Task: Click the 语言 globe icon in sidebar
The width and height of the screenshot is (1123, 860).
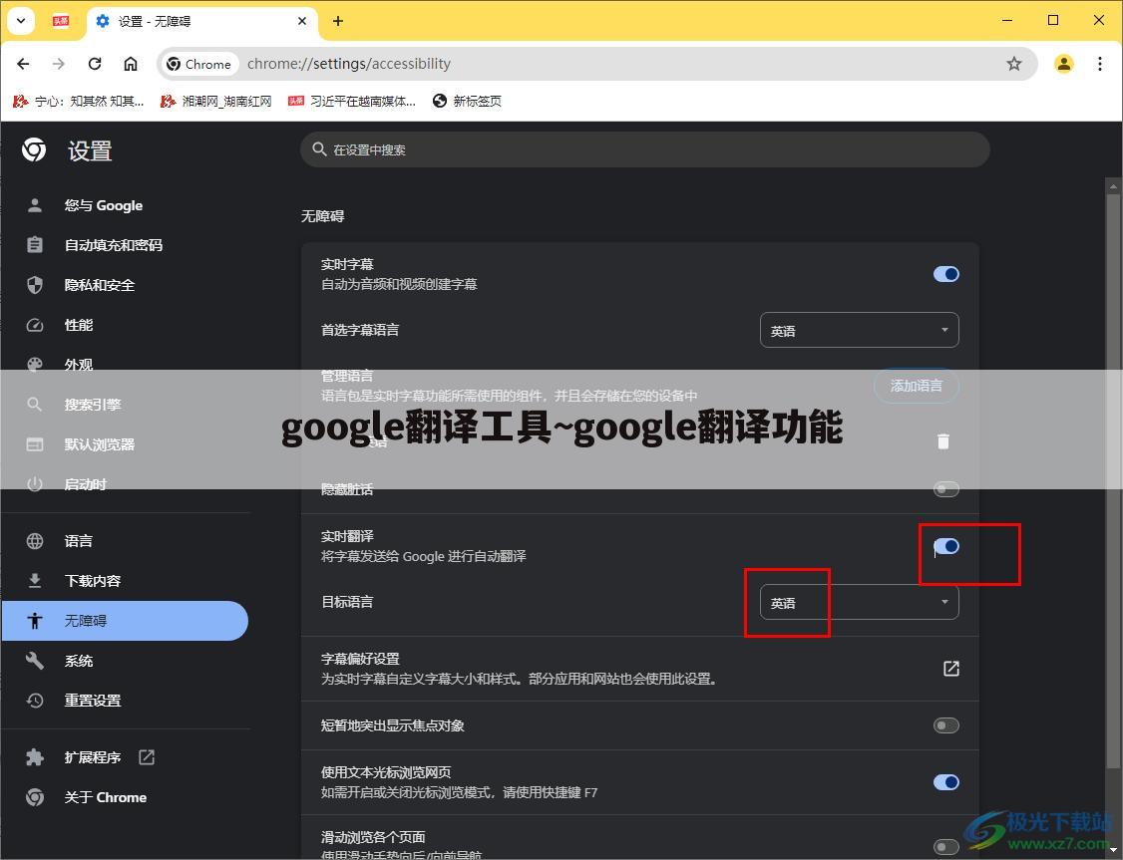Action: [34, 541]
